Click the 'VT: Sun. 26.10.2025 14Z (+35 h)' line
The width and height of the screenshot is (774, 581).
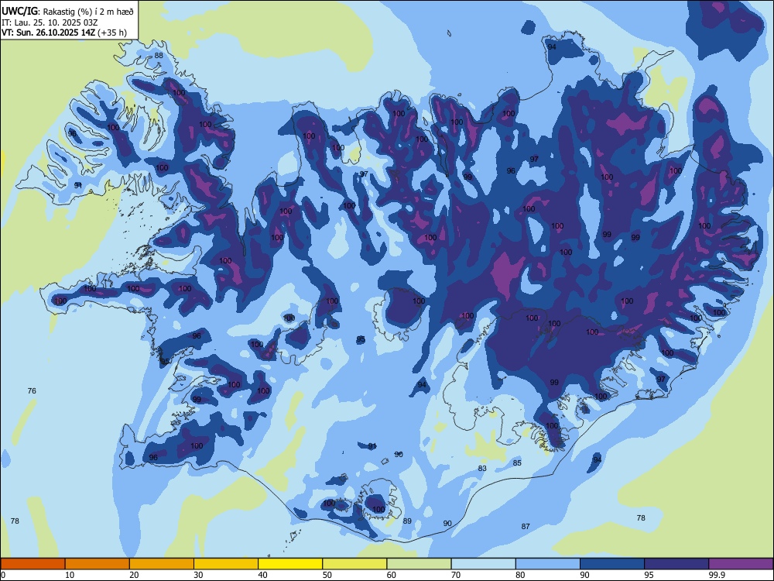click(x=64, y=33)
